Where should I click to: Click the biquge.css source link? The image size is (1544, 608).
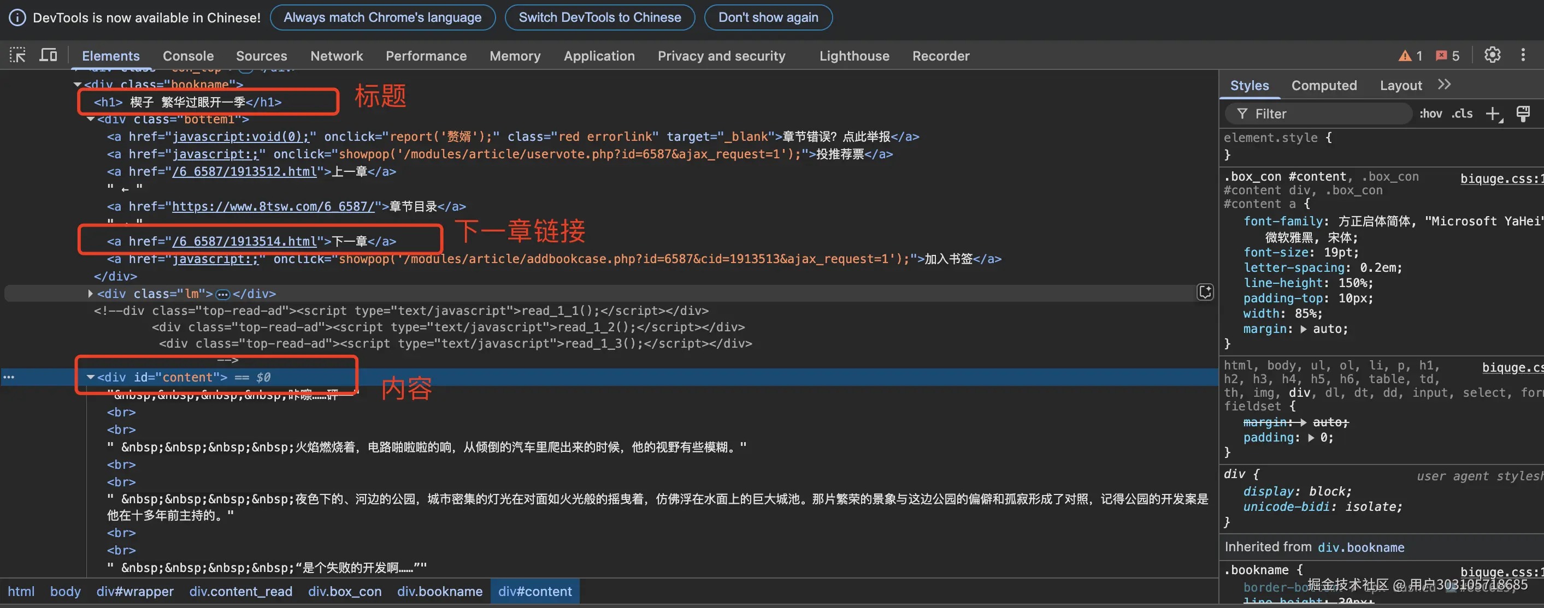(1500, 178)
